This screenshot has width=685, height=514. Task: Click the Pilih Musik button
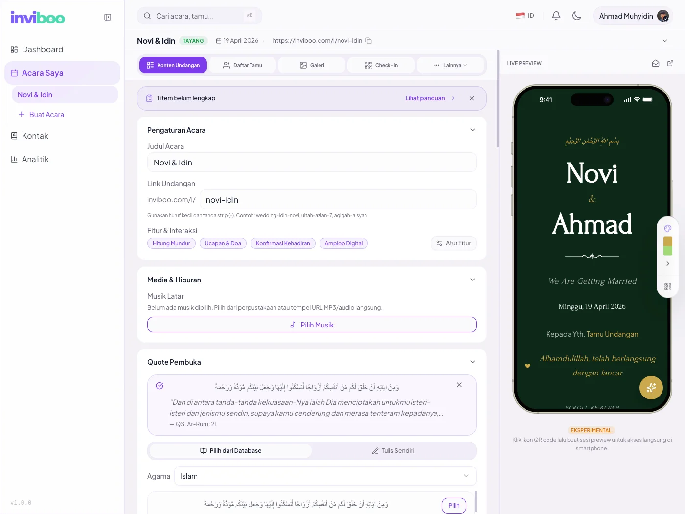[312, 325]
